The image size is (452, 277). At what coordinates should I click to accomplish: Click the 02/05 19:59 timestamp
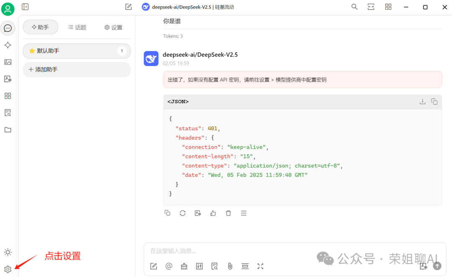[x=176, y=63]
